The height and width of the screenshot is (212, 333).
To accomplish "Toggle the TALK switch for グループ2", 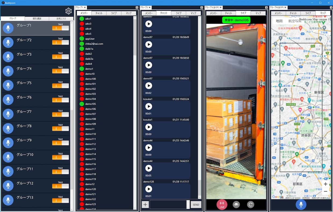I will tap(60, 42).
